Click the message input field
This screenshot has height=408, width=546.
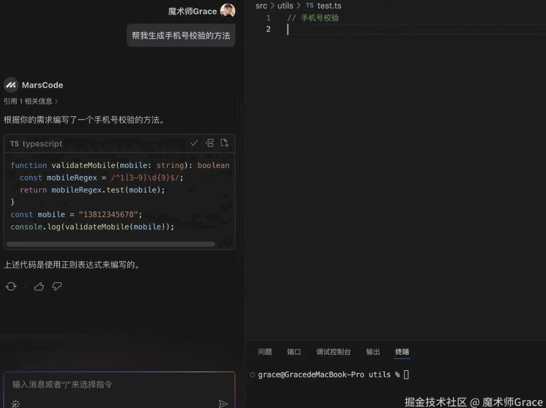tap(119, 384)
